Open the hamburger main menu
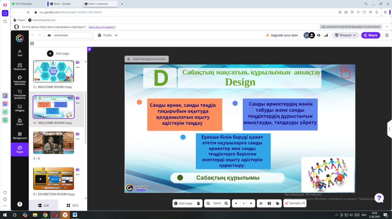392x219 pixels. 387,35
